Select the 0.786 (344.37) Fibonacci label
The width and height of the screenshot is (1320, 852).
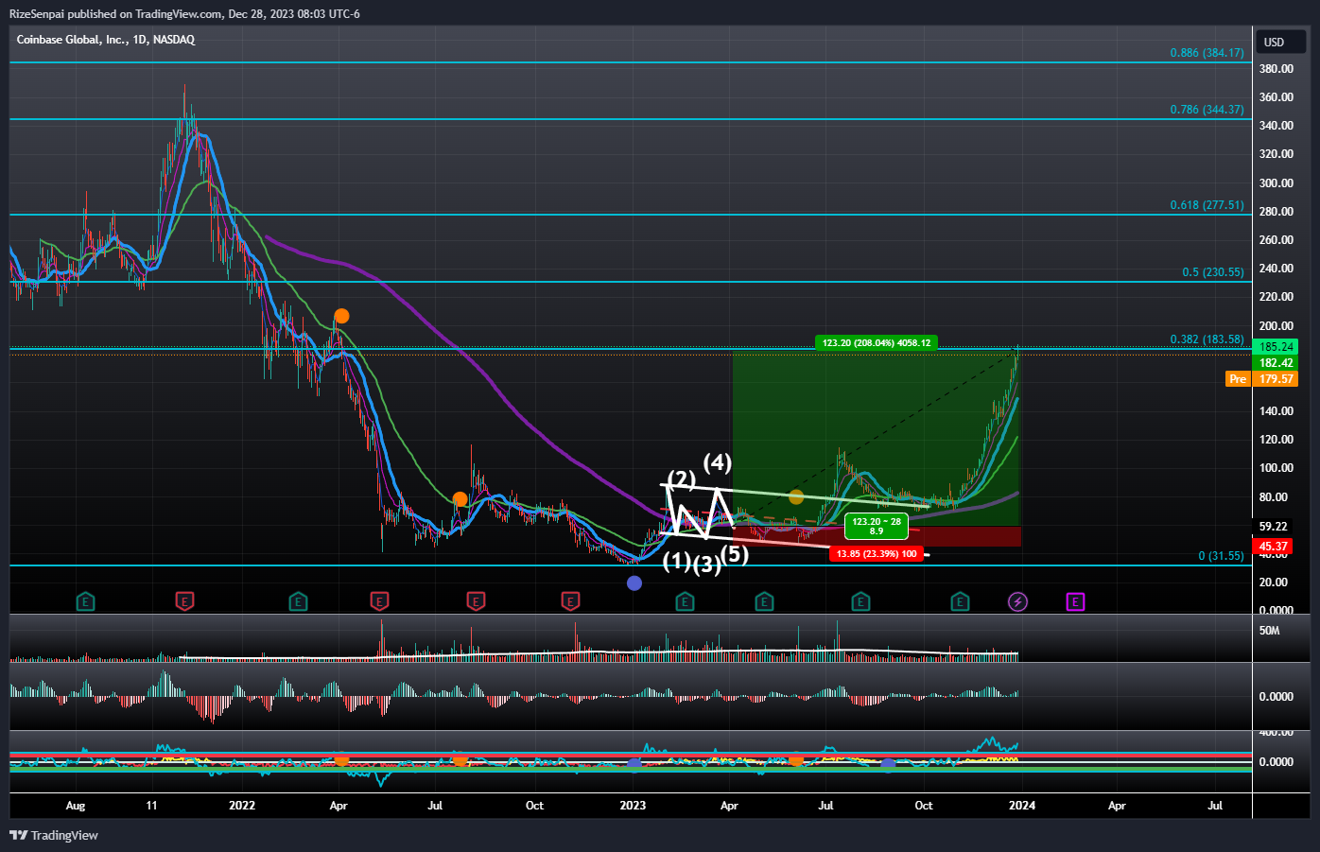(1207, 110)
